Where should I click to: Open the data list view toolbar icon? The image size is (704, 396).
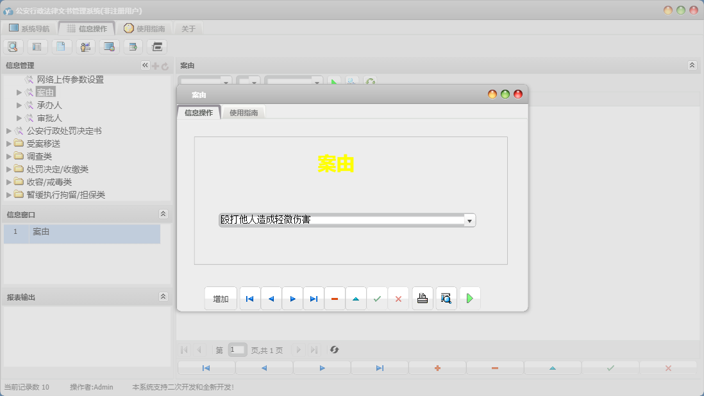pos(37,46)
